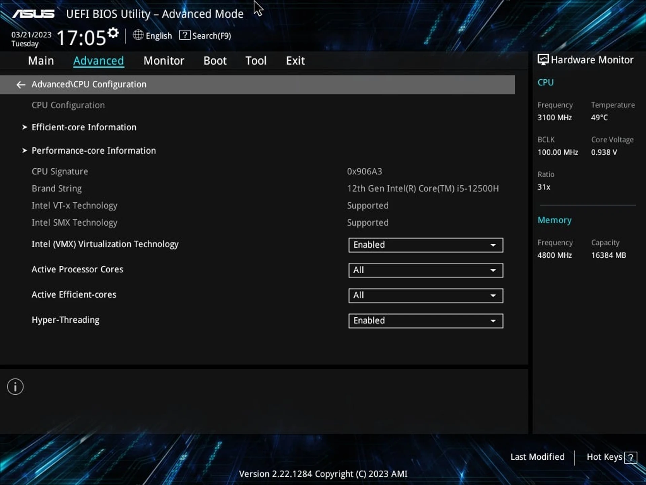Click the back arrow in Advanced\CPU Configuration
Viewport: 646px width, 485px height.
tap(21, 85)
